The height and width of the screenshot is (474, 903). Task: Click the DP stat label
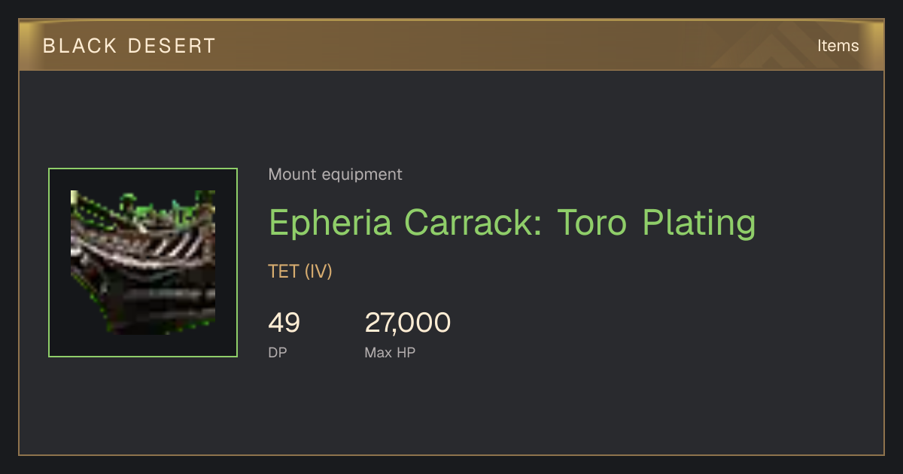point(278,352)
